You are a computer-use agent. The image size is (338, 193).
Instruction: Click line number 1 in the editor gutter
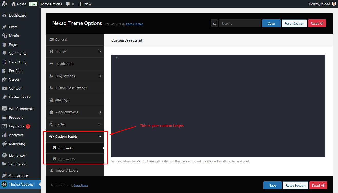(x=117, y=58)
